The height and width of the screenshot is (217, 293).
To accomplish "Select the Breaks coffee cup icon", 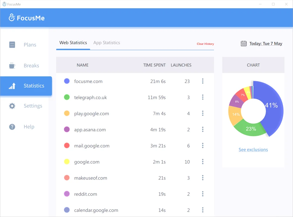I will pos(12,65).
